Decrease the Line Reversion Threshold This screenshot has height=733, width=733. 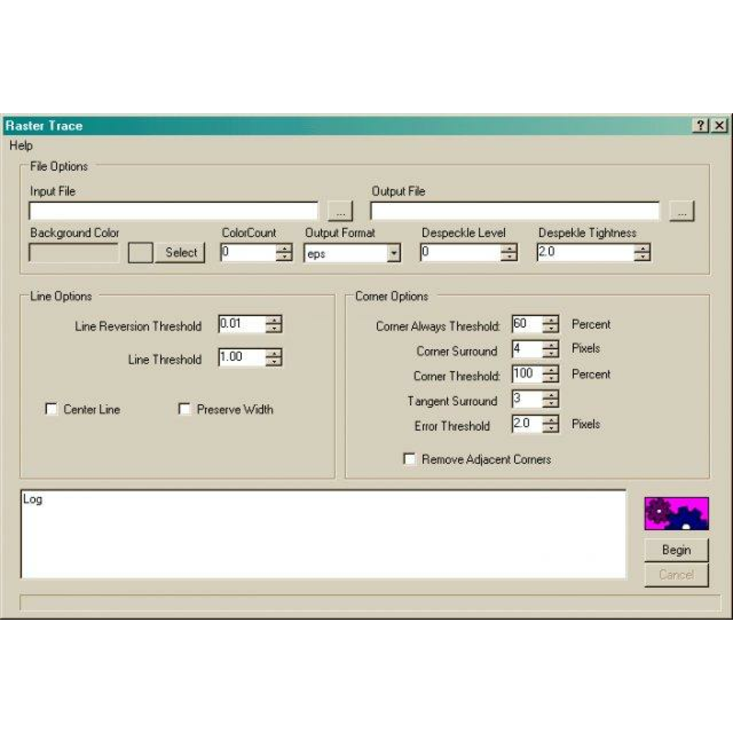(274, 329)
